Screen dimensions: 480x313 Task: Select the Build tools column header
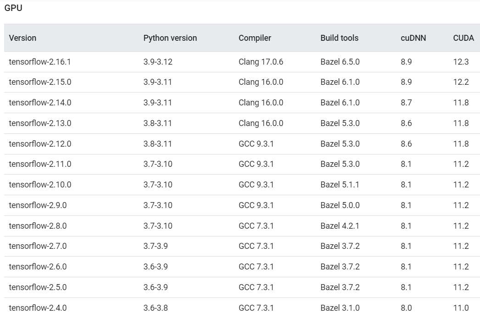click(x=339, y=38)
